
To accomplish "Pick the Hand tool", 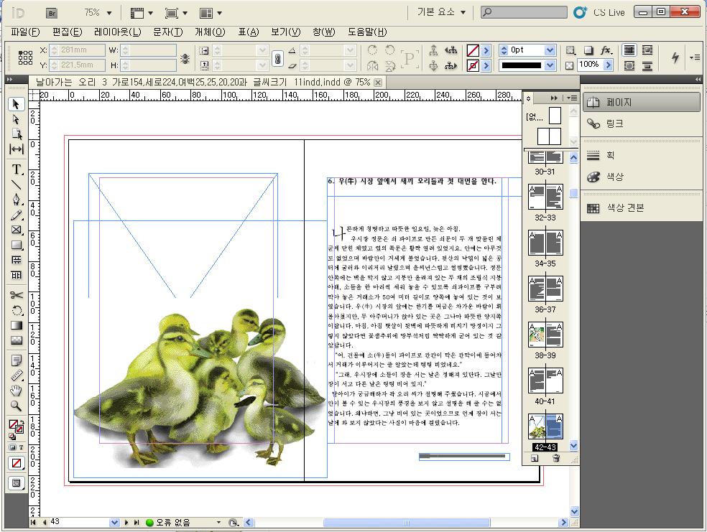I will (x=17, y=391).
